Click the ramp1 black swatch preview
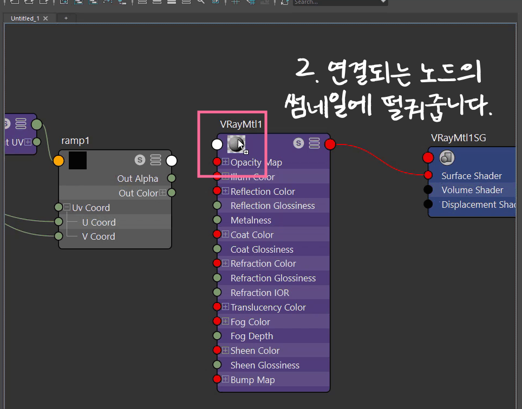The width and height of the screenshot is (522, 409). 77,160
